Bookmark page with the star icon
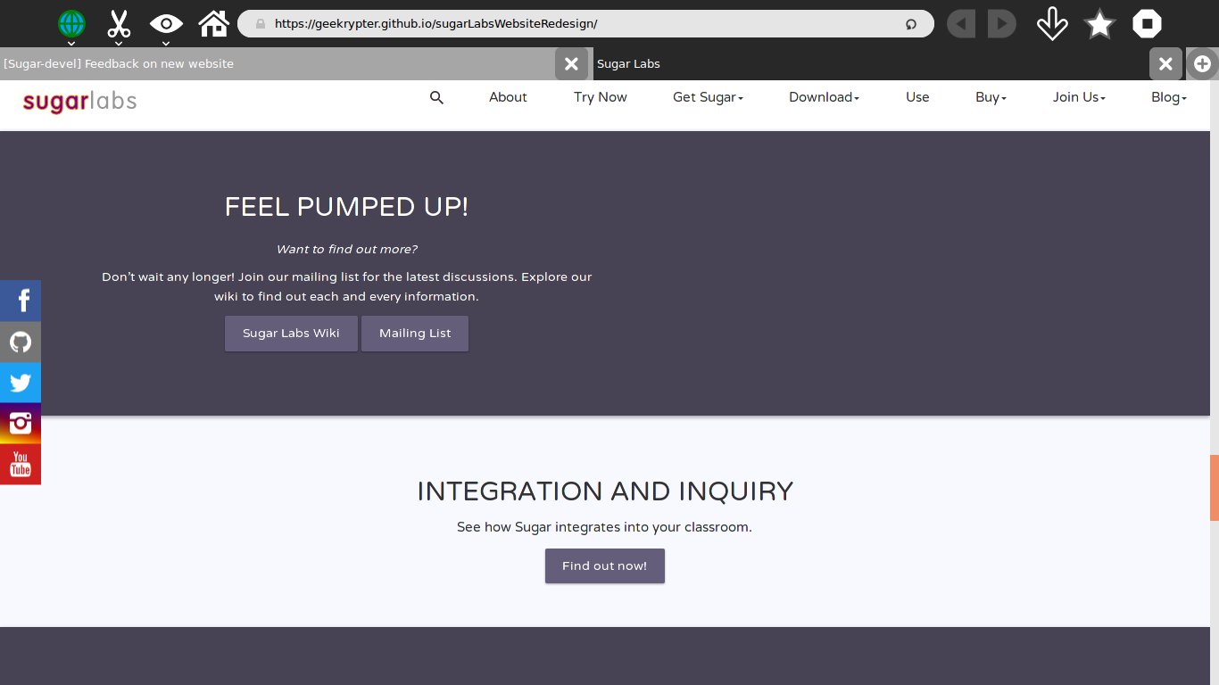This screenshot has height=685, width=1219. point(1099,24)
